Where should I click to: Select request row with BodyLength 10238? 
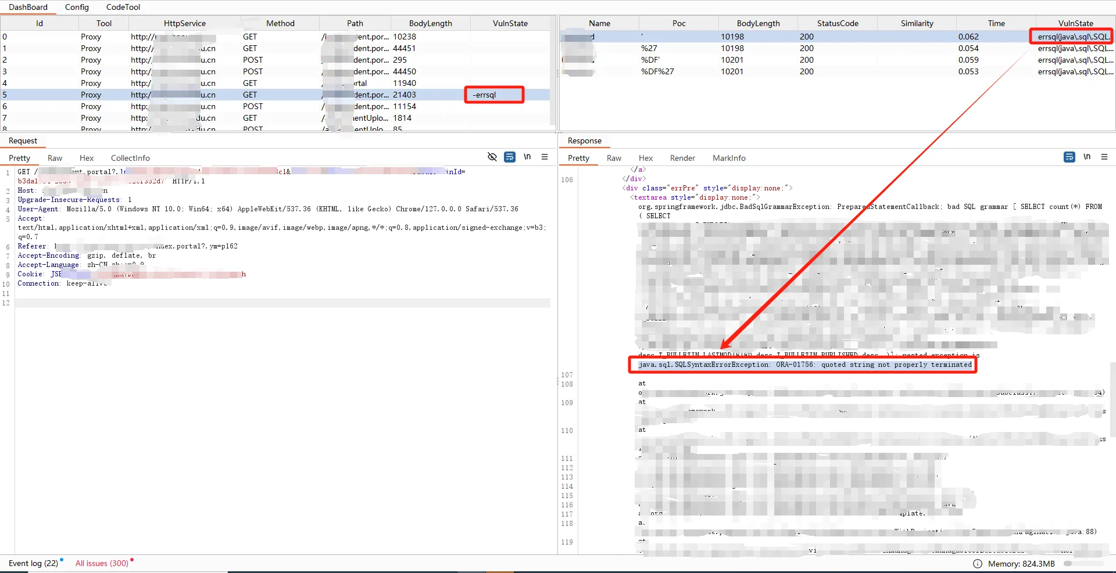click(276, 37)
